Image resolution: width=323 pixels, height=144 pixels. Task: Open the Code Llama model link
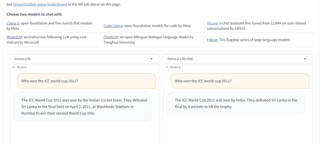point(113,26)
